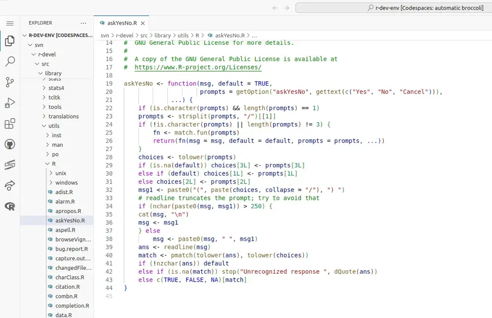Open the Search view icon
This screenshot has width=492, height=318.
[9, 62]
